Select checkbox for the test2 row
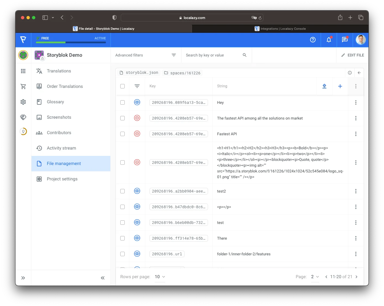 tap(122, 191)
